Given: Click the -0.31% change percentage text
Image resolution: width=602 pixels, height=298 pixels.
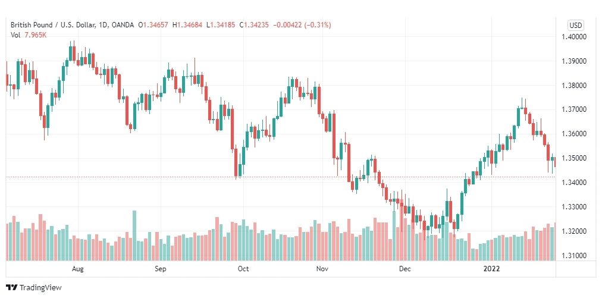Looking at the screenshot, I should pyautogui.click(x=318, y=25).
